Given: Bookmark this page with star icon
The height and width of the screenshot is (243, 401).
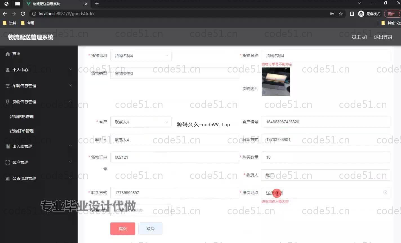Looking at the screenshot, I should pos(341,14).
